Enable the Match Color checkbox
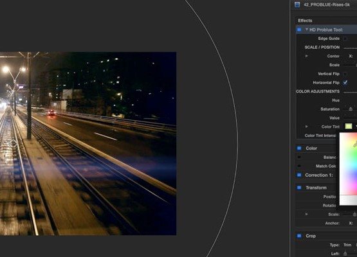Screen dimensions: 357x257 [x=299, y=166]
